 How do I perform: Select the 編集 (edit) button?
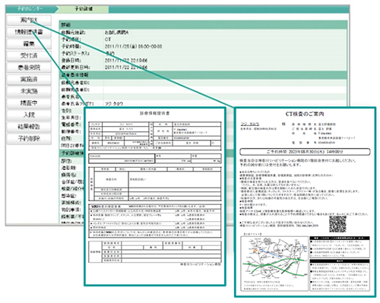pyautogui.click(x=29, y=44)
